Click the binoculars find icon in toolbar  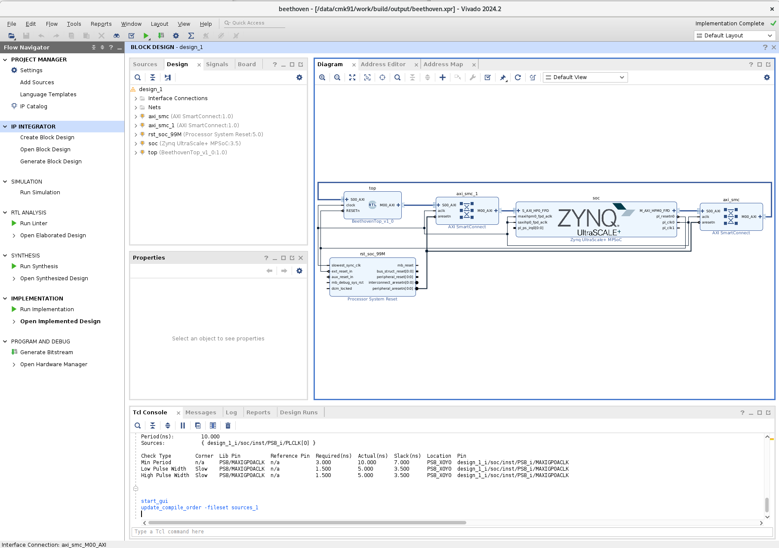[116, 36]
